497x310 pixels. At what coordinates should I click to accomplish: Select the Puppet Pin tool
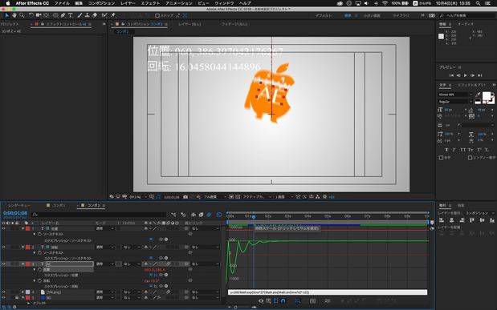click(x=113, y=15)
